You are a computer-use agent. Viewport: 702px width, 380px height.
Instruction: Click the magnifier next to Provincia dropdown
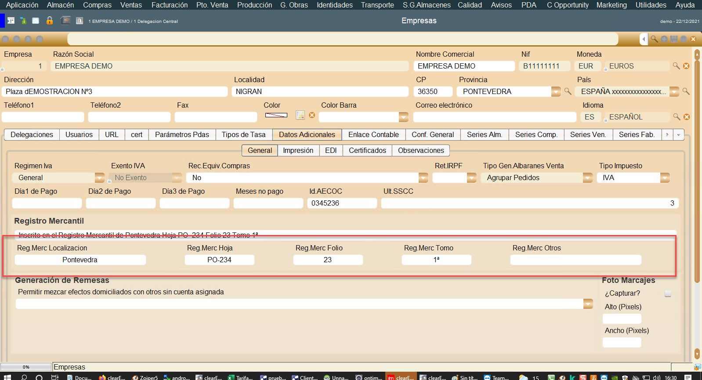pos(568,91)
